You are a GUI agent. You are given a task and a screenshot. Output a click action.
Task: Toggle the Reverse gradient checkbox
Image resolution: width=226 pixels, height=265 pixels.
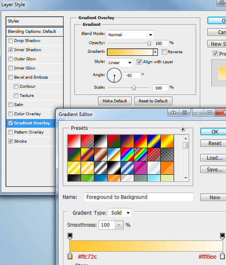[164, 52]
